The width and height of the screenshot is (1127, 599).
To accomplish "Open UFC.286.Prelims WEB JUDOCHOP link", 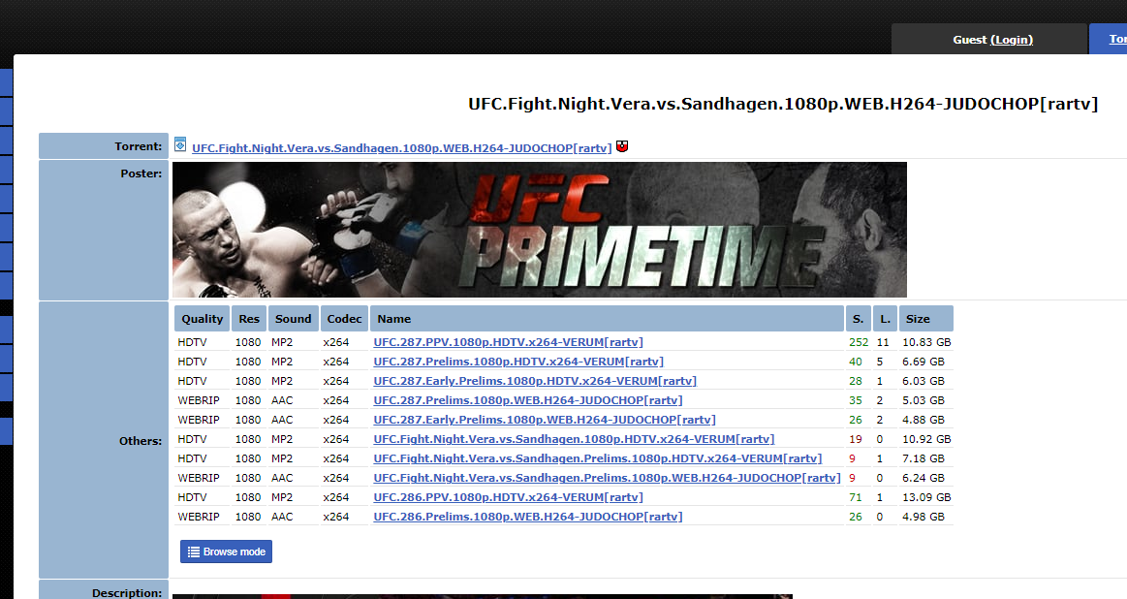I will 527,517.
